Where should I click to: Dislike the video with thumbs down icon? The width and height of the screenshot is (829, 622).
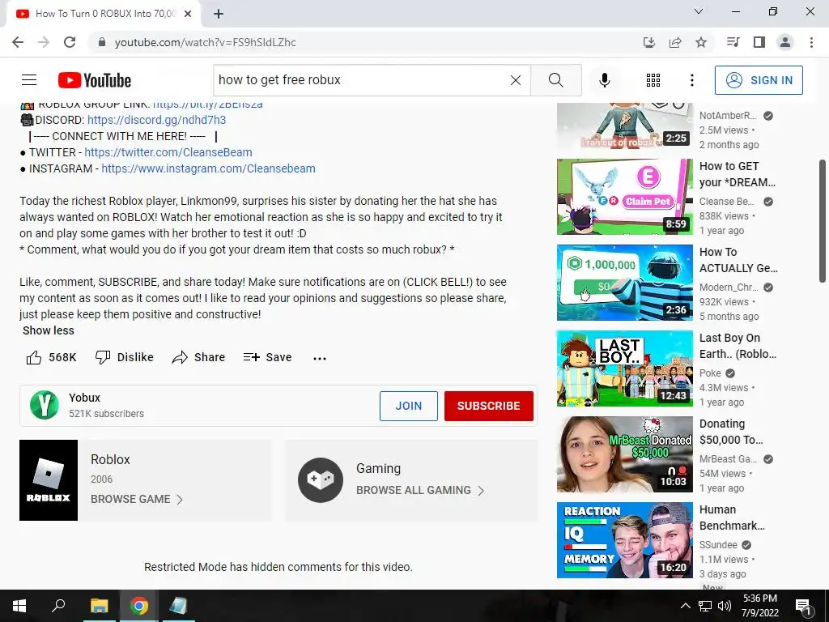(x=103, y=357)
